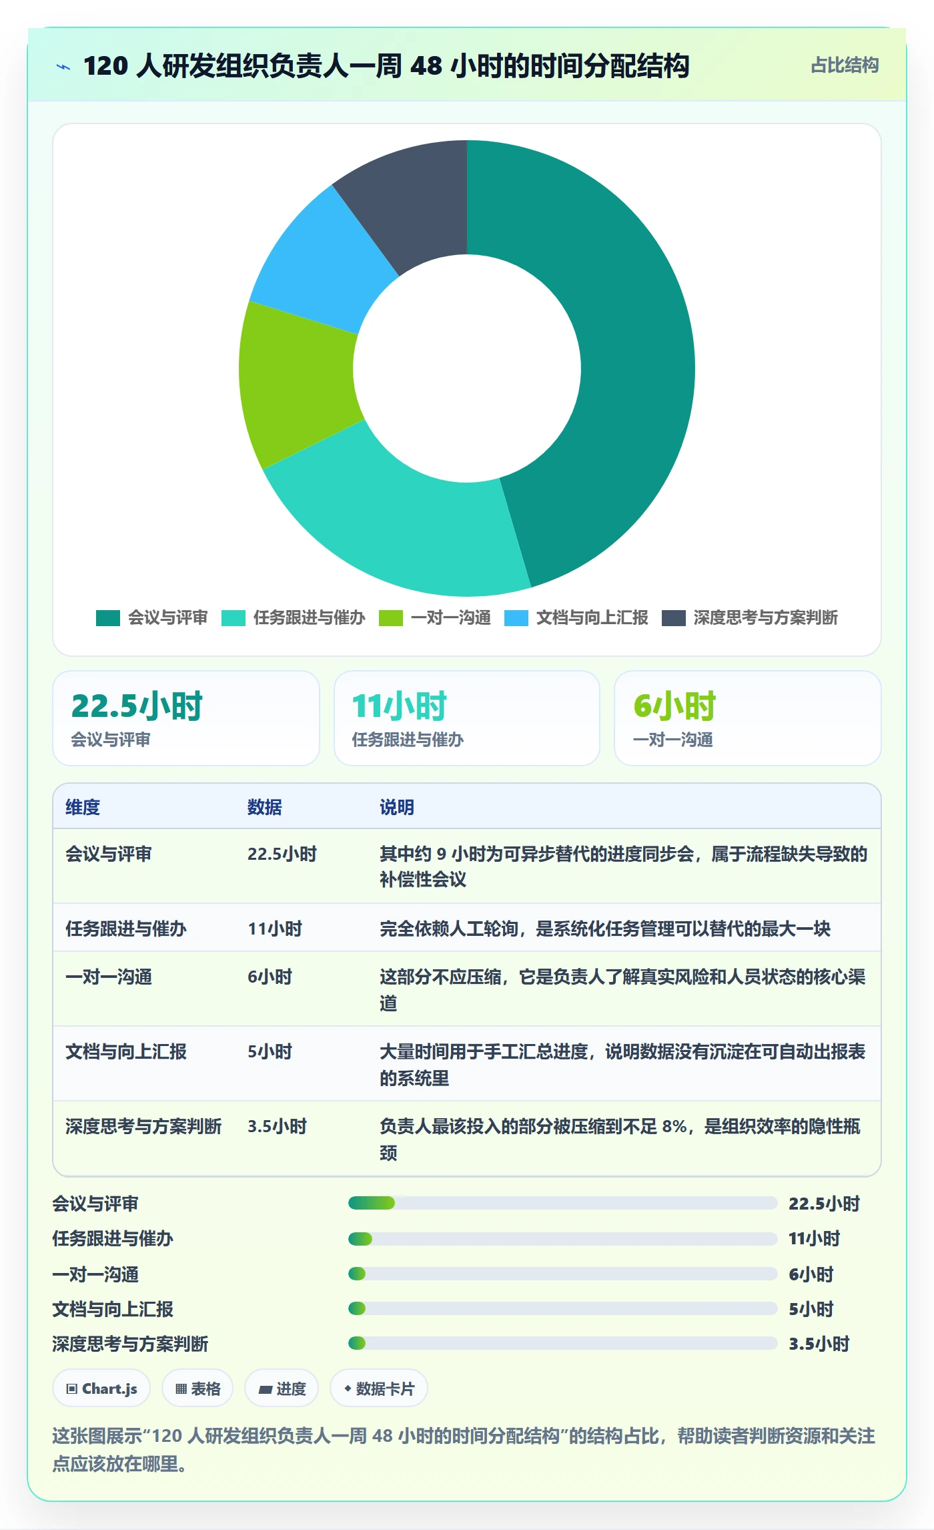Click description starting 这部分不应压缩
934x1530 pixels.
click(623, 989)
